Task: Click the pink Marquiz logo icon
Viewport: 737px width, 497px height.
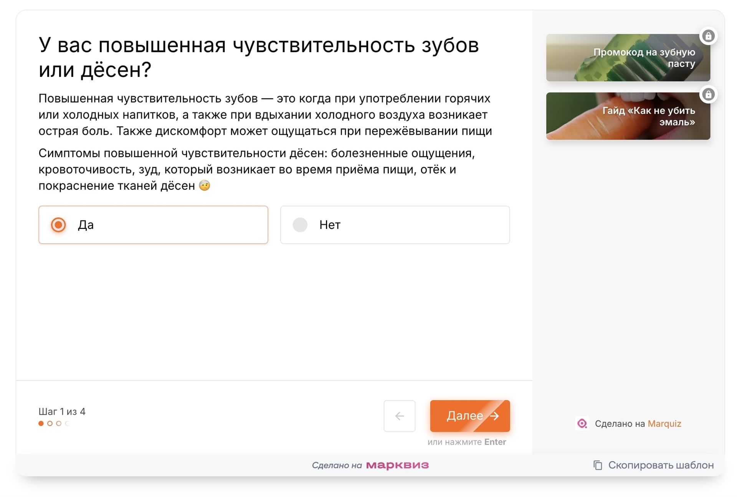Action: pyautogui.click(x=582, y=424)
